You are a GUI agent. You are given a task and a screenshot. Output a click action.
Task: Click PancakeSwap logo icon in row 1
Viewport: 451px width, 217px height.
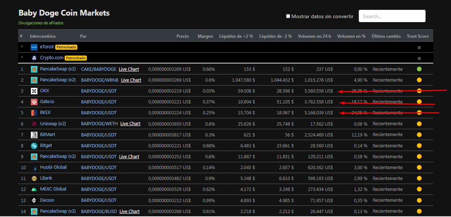(34, 69)
